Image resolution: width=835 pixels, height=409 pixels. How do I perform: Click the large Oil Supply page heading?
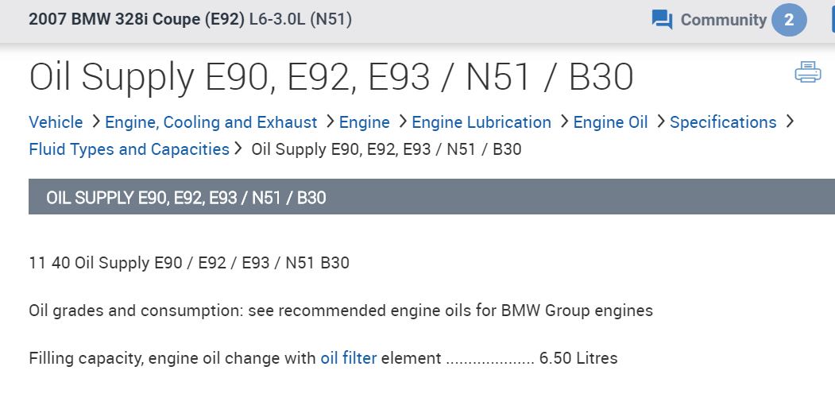tap(331, 78)
